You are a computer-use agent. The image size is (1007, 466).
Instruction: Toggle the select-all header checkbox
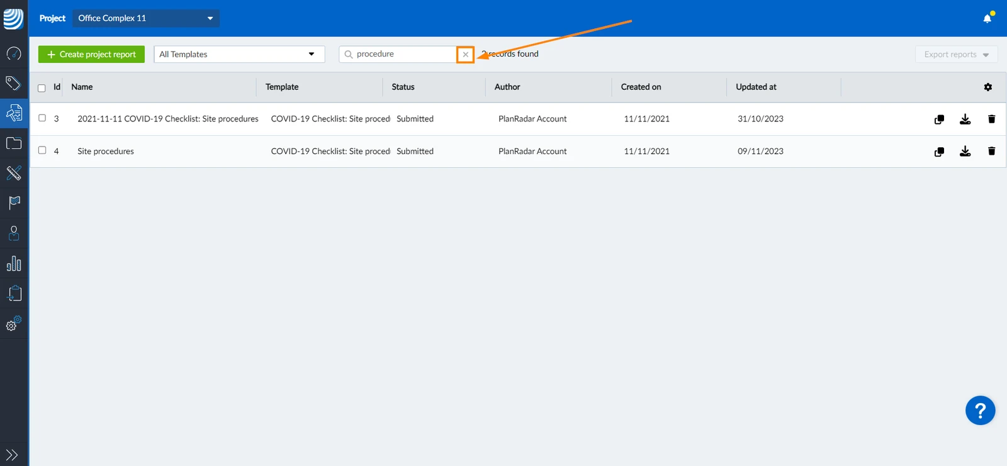coord(42,88)
